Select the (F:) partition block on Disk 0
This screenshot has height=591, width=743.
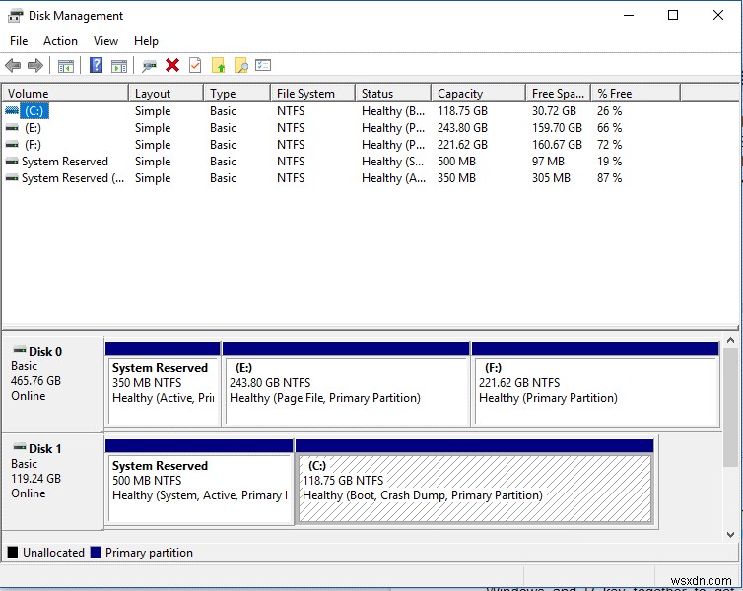tap(594, 390)
